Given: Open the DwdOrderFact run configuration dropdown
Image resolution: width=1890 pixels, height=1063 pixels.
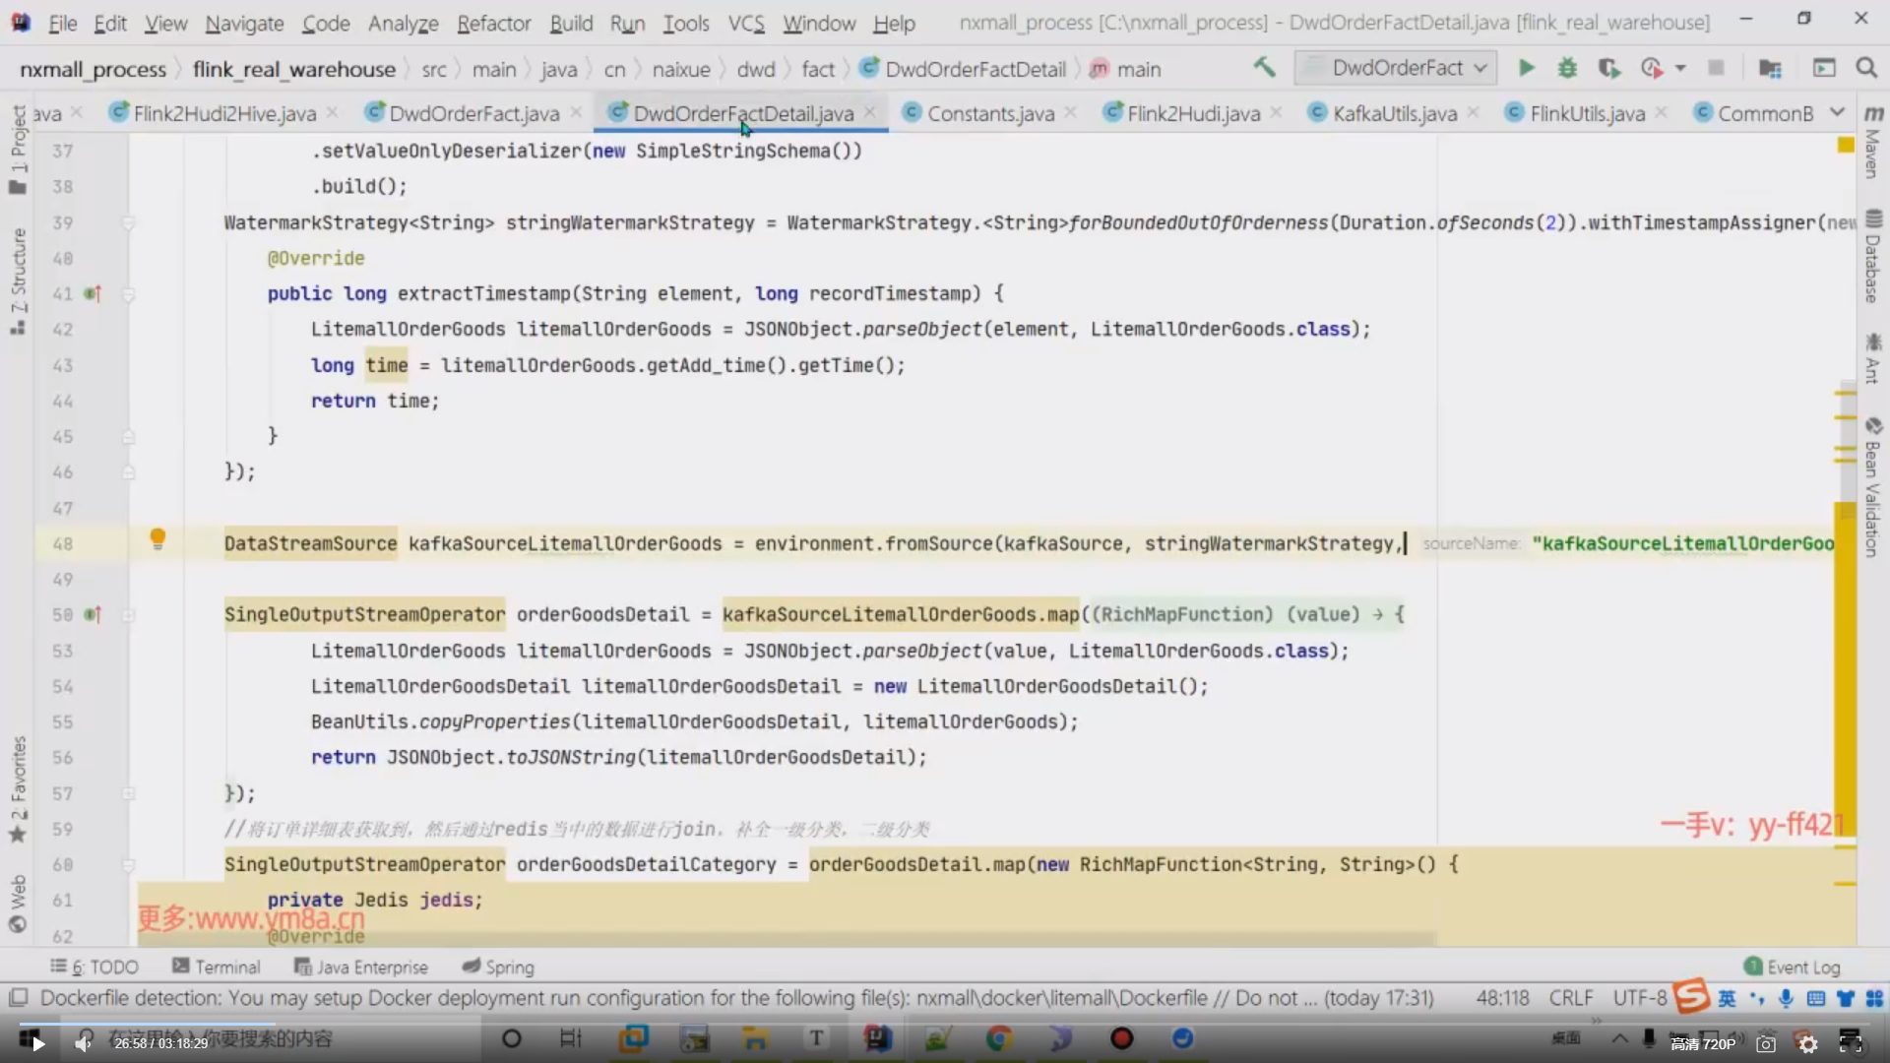Looking at the screenshot, I should (x=1396, y=68).
